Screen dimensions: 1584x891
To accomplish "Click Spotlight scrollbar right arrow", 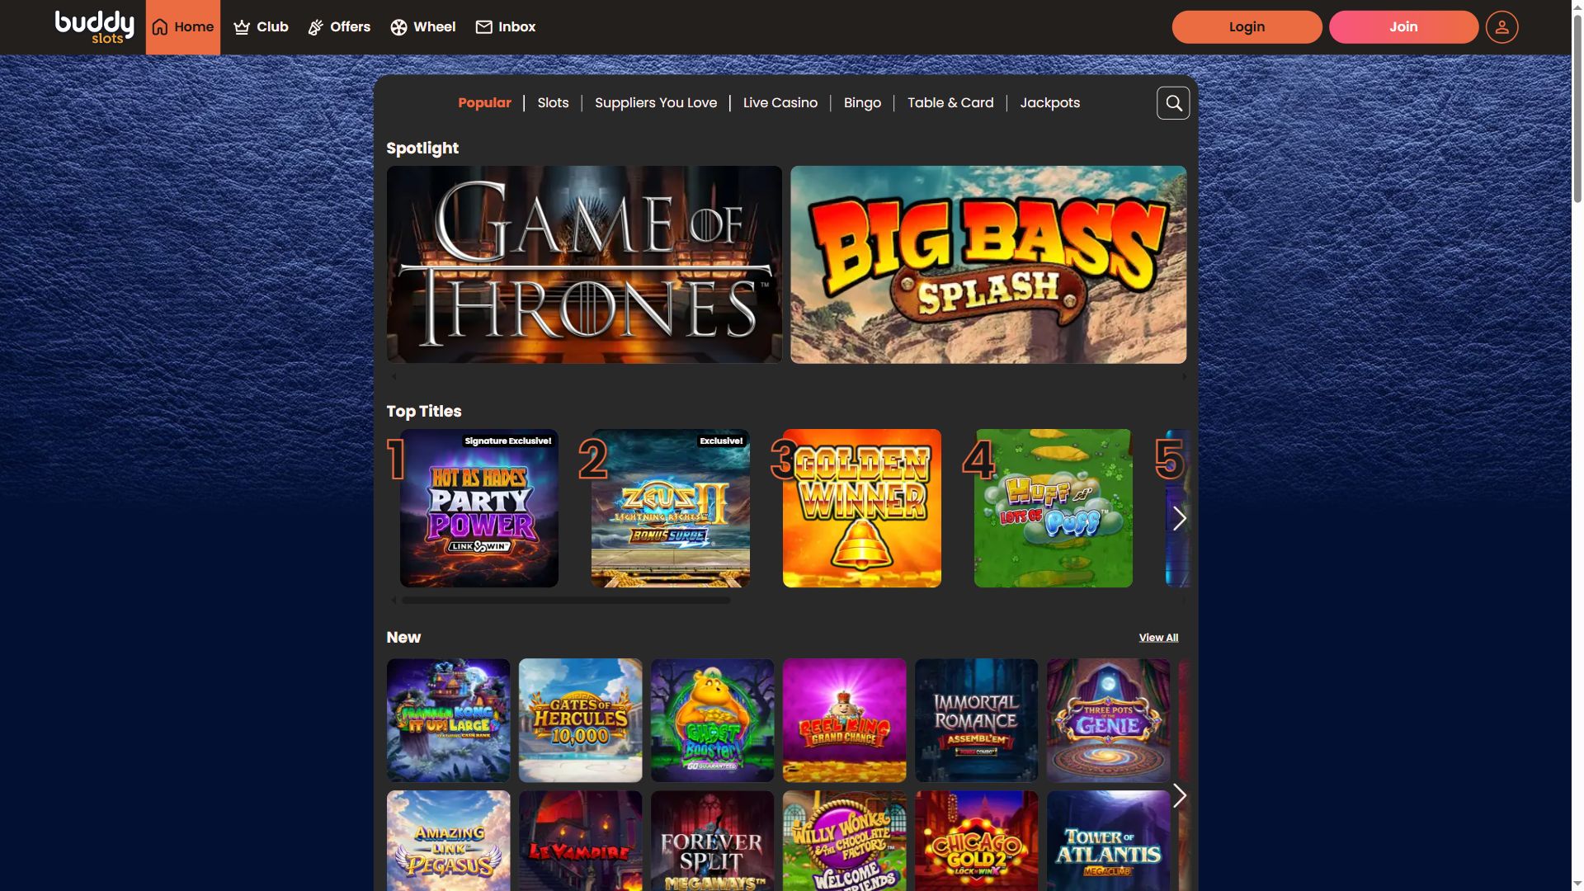I will [x=1184, y=376].
